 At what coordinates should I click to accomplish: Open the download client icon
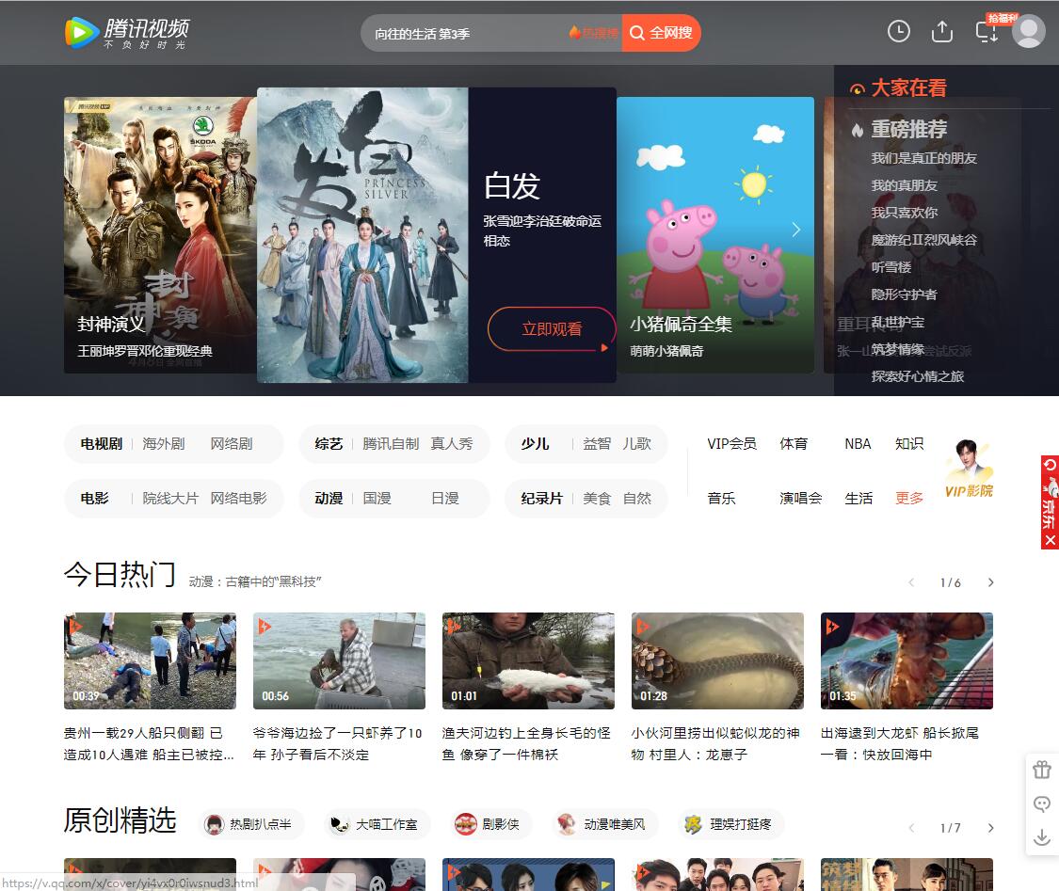pos(987,32)
